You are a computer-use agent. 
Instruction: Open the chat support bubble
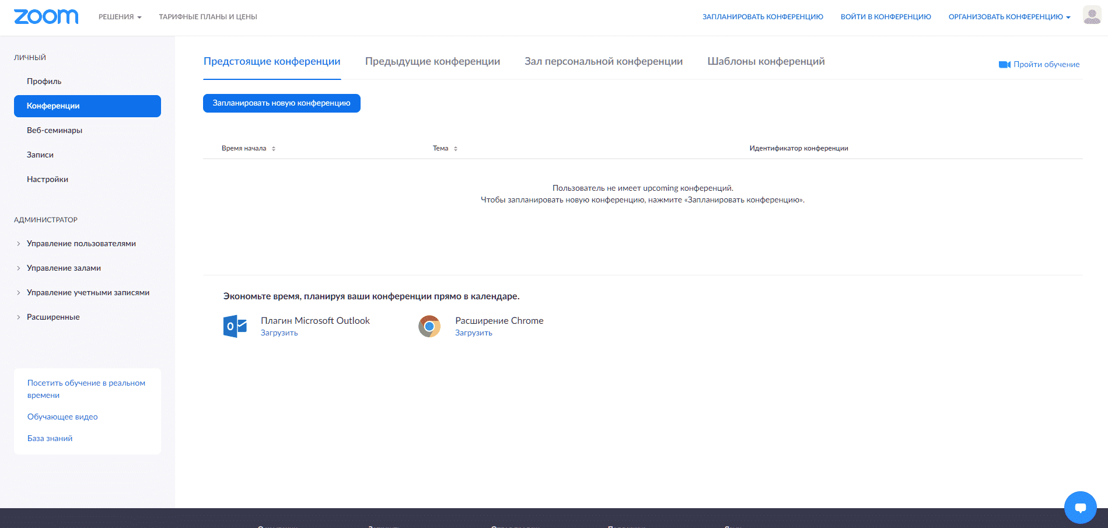pyautogui.click(x=1080, y=508)
